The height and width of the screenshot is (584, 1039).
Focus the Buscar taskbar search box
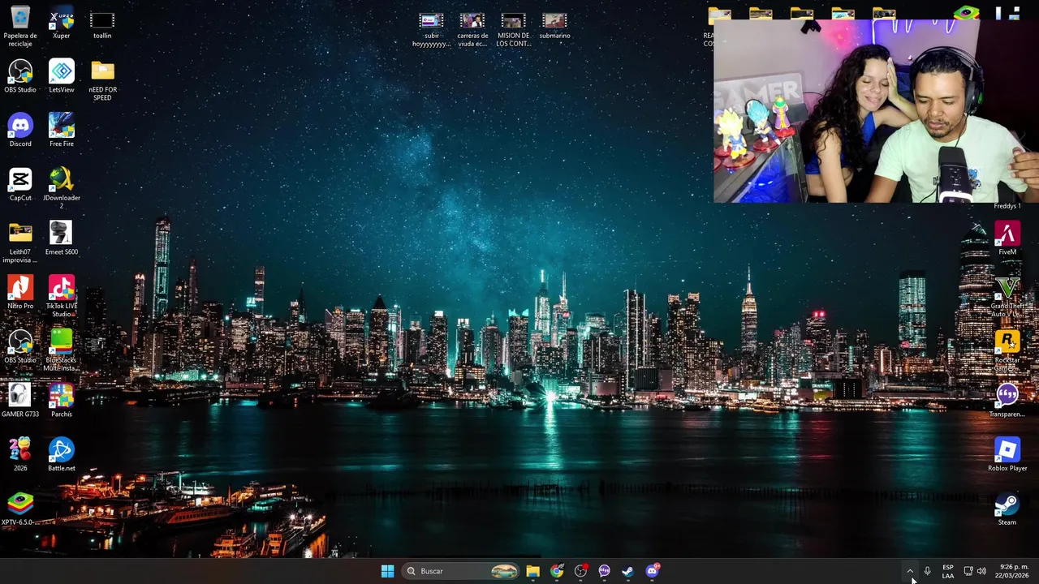461,571
